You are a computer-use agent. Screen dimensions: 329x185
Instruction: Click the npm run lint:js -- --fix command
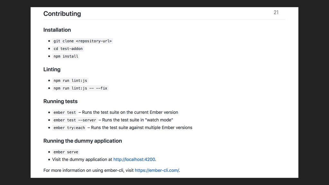coord(80,88)
